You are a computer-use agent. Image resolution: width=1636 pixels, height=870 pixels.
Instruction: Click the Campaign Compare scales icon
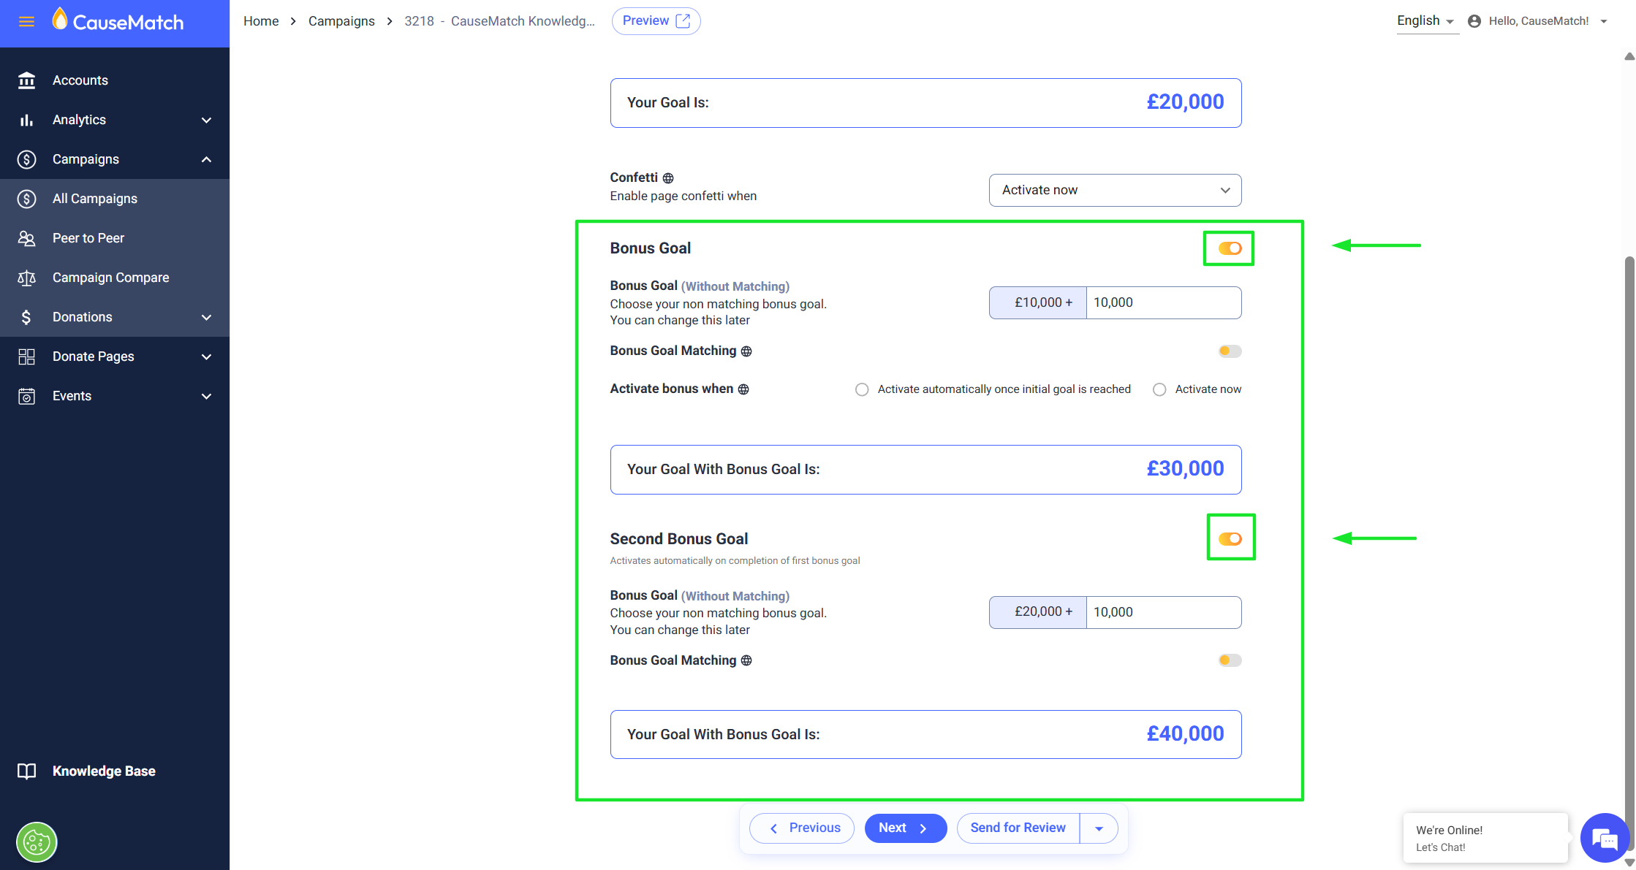[x=26, y=278]
